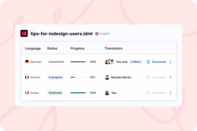Click the German progress bar
The height and width of the screenshot is (131, 197).
coord(78,62)
